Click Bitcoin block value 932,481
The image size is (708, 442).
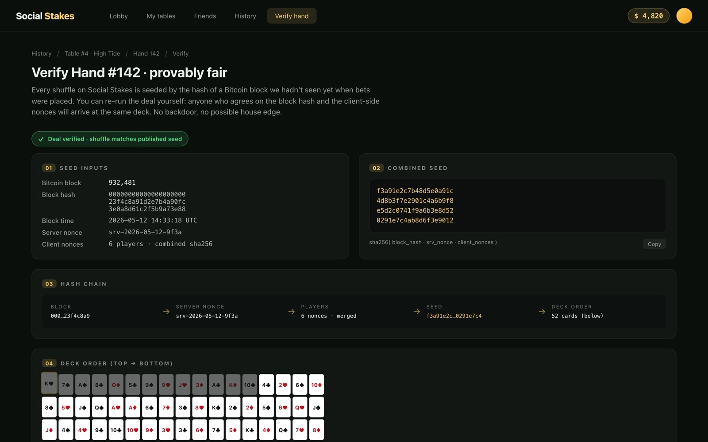[122, 183]
